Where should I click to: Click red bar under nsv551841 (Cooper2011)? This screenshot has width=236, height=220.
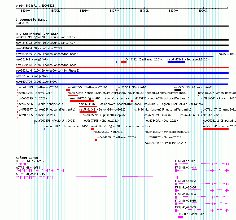[x=216, y=129]
